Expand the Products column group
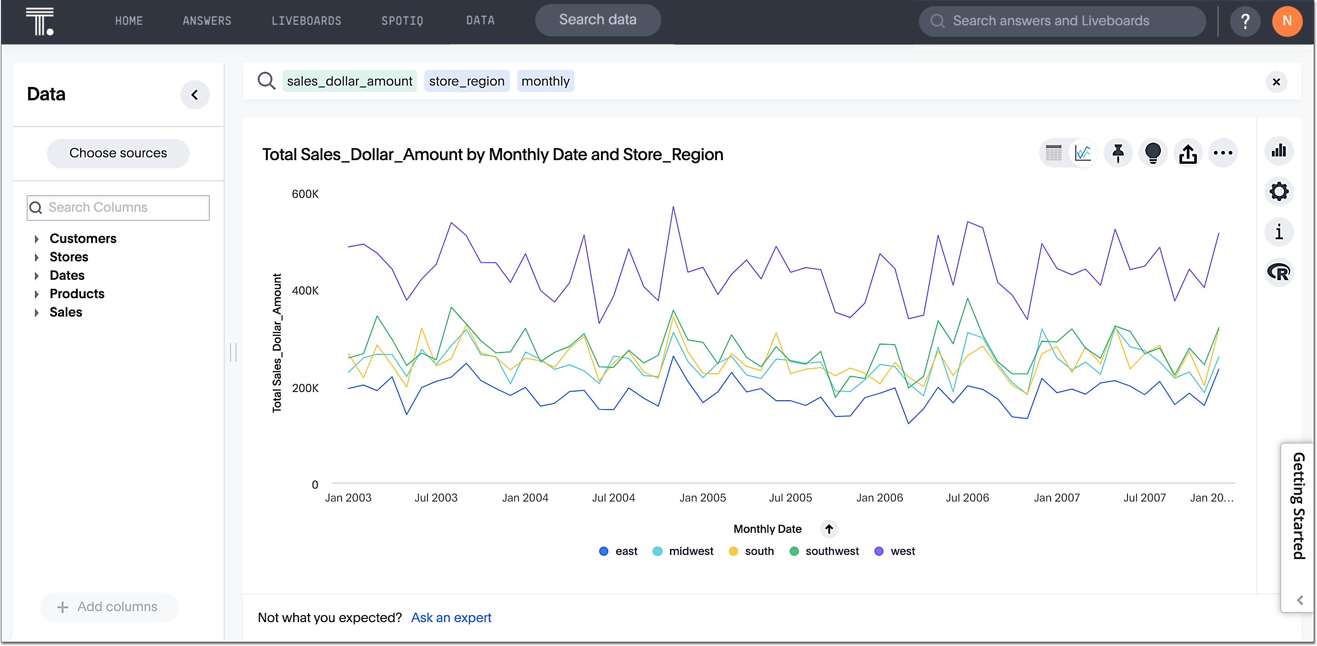1317x646 pixels. coord(37,294)
